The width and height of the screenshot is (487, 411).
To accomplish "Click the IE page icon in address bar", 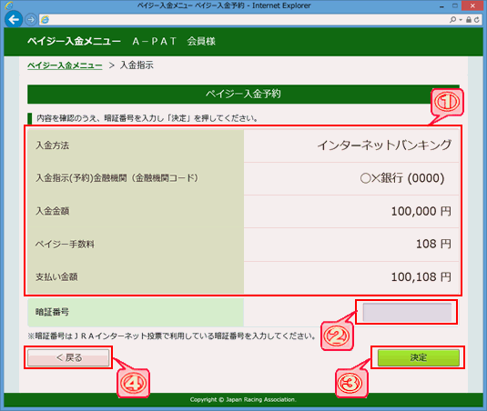I will (46, 20).
